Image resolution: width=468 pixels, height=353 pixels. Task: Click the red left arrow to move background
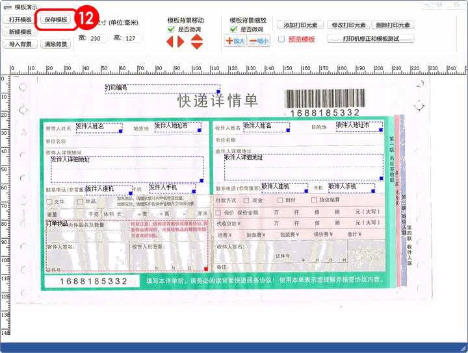coord(171,42)
